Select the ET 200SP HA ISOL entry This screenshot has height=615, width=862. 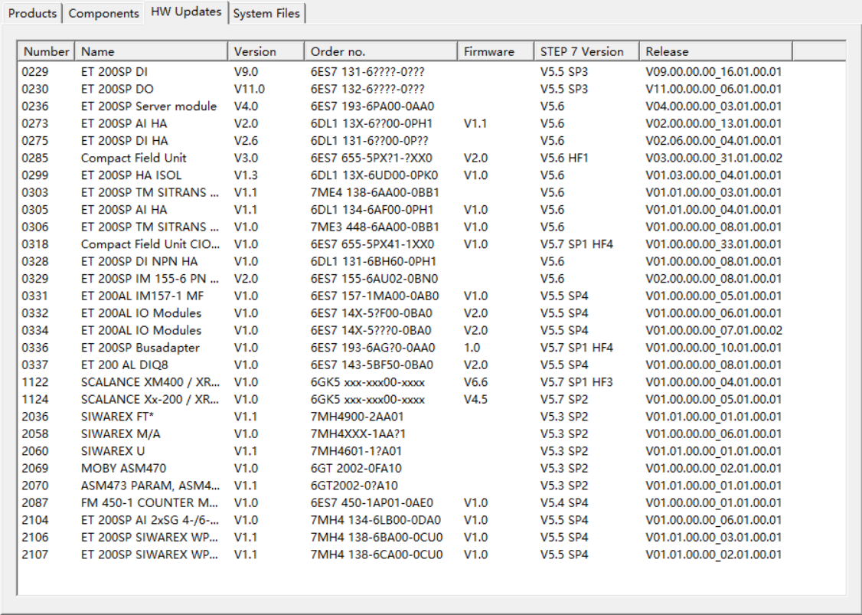[x=132, y=175]
